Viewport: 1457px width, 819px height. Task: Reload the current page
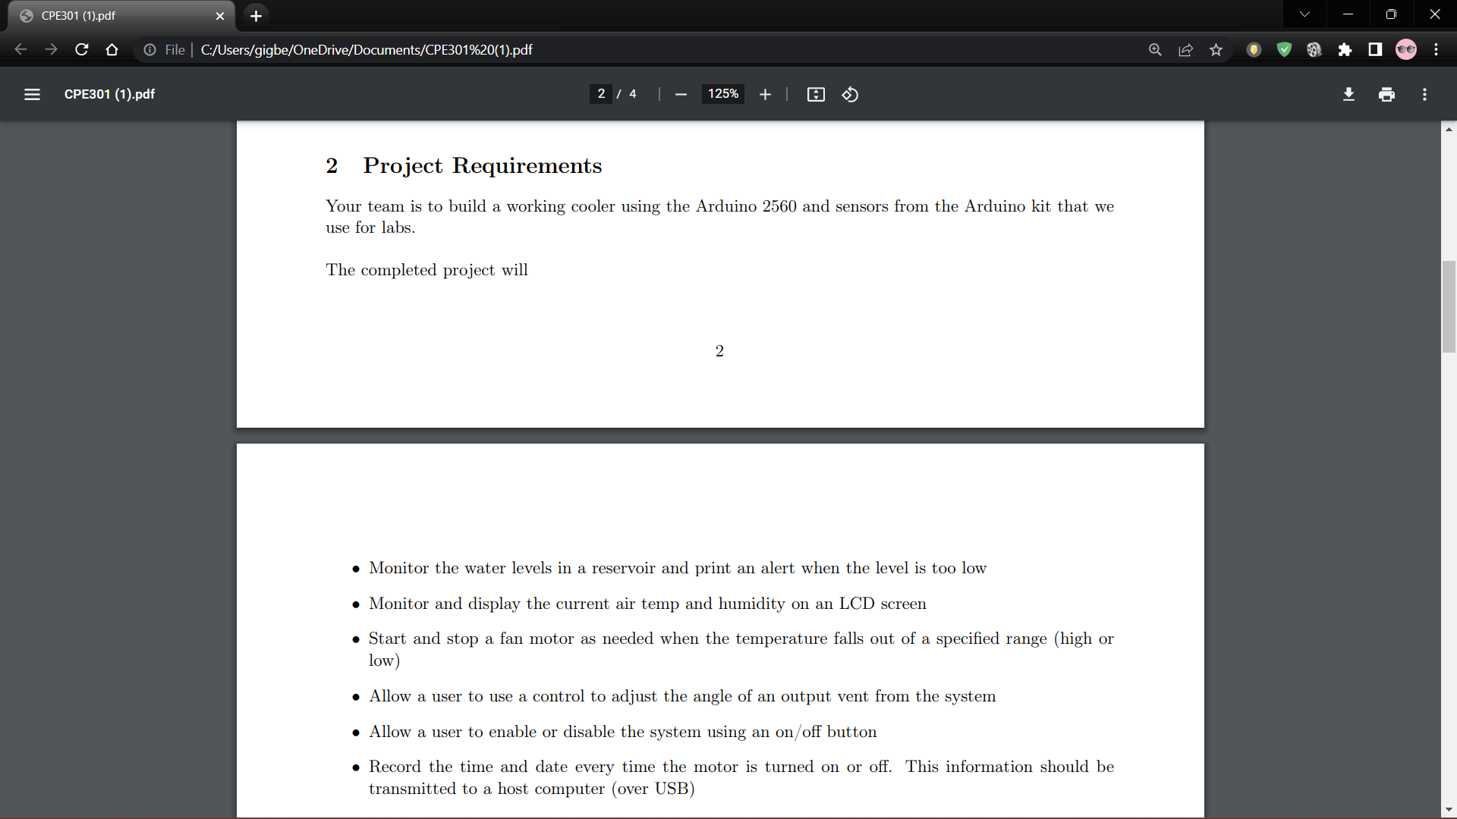pyautogui.click(x=82, y=50)
